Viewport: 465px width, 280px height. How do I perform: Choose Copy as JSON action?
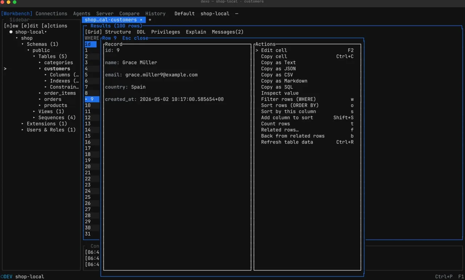(278, 69)
